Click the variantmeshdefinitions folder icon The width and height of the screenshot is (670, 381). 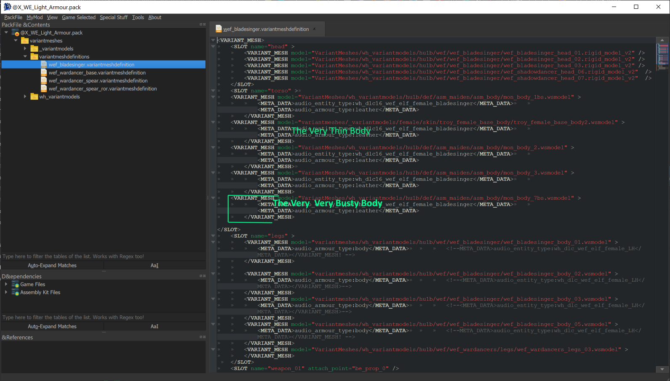point(35,56)
